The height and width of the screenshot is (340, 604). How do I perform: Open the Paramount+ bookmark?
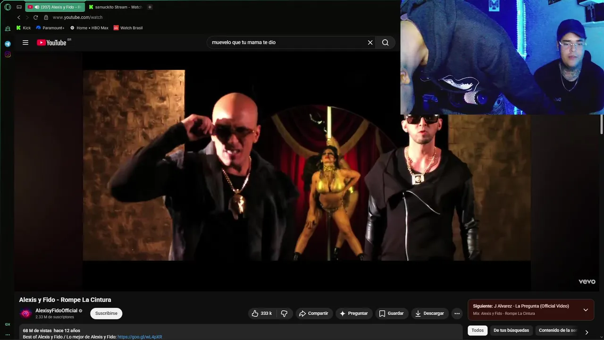point(50,28)
